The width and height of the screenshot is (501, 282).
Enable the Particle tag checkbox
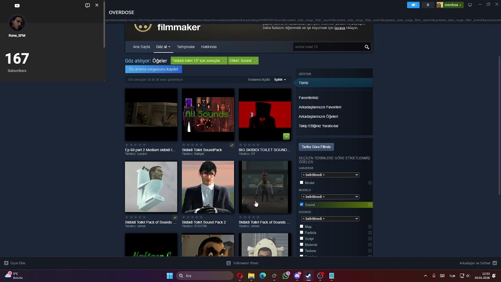coord(301,233)
